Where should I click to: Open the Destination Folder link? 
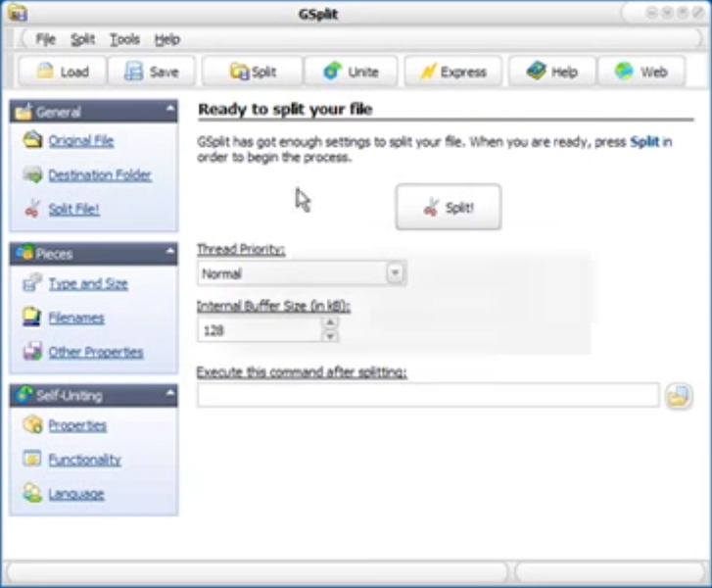tap(100, 175)
